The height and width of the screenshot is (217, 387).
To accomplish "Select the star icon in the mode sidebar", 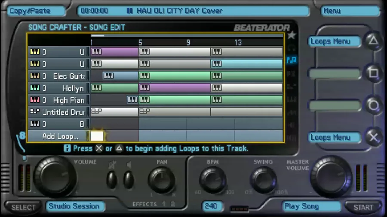I will point(292,35).
